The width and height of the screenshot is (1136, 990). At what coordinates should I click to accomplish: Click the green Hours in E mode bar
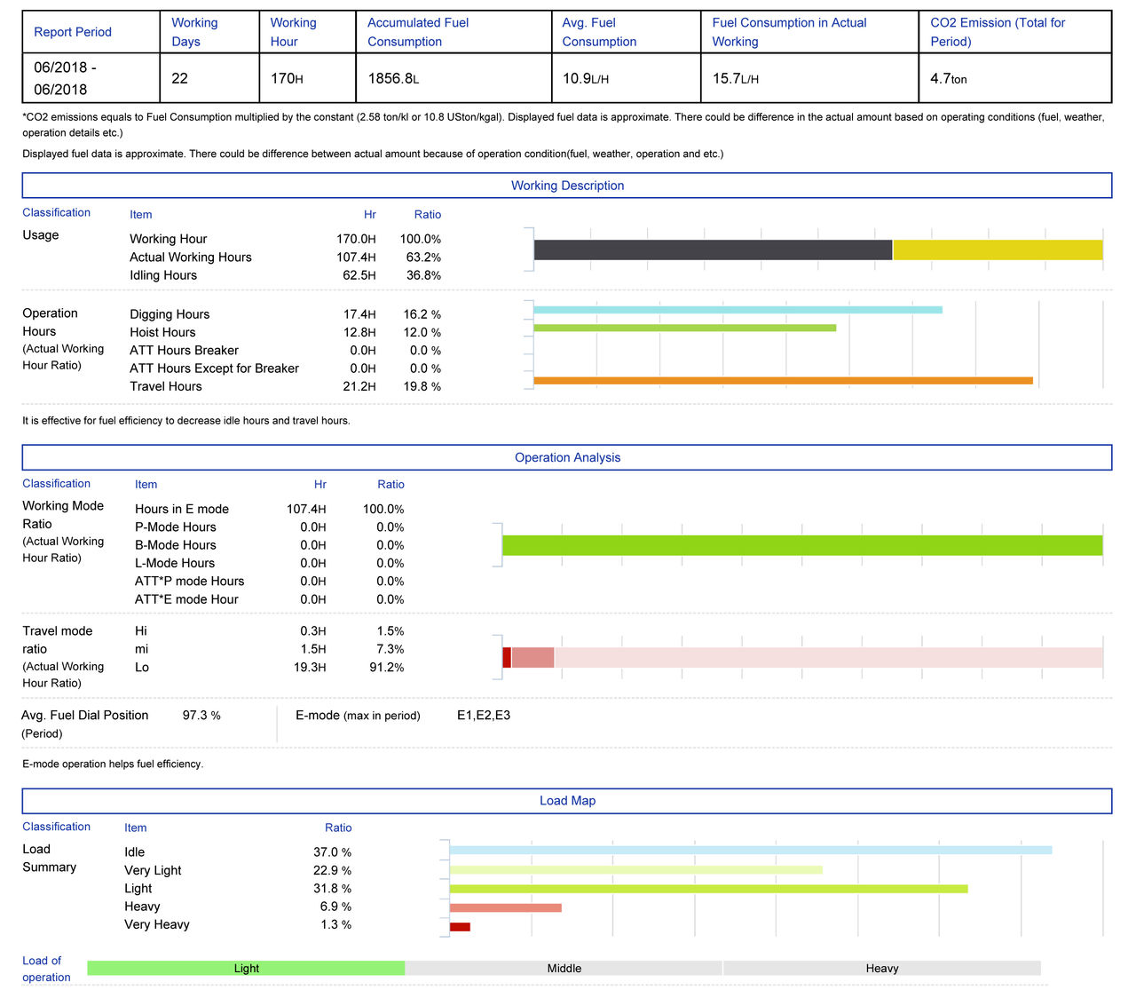[802, 545]
